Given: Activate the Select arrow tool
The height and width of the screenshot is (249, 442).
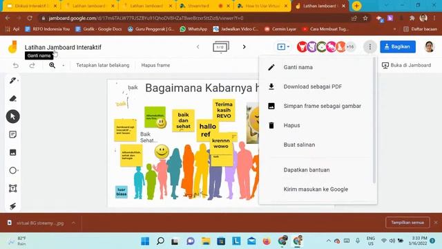Looking at the screenshot, I should 12,116.
